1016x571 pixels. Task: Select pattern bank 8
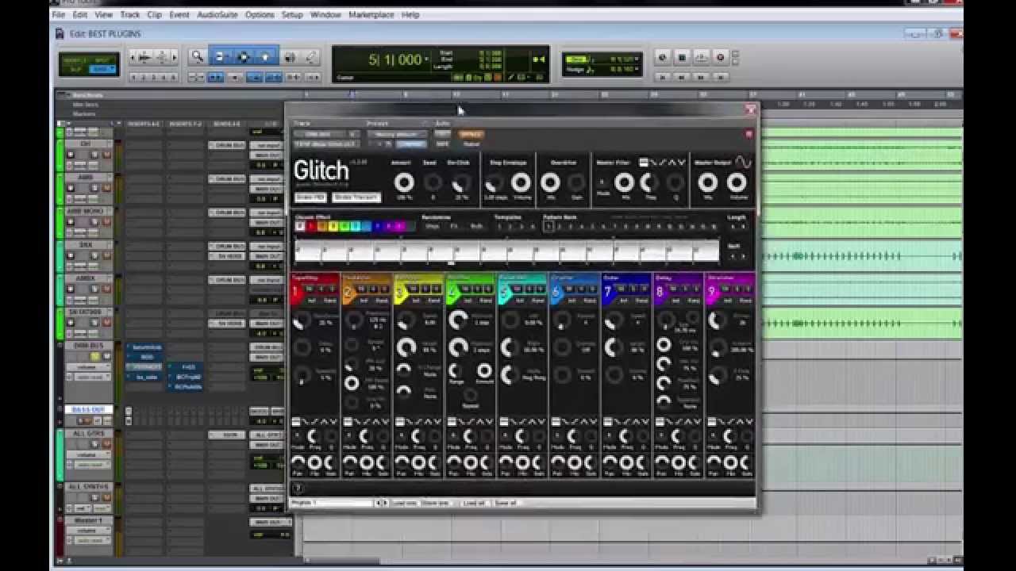point(625,226)
